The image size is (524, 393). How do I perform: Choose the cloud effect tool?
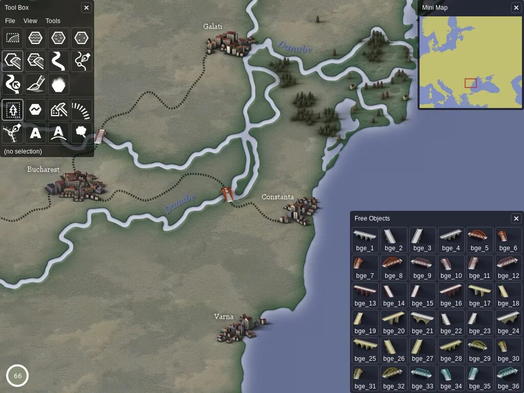tap(81, 133)
